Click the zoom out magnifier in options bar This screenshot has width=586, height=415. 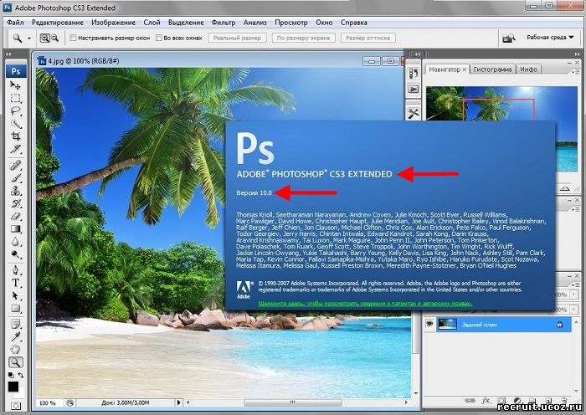[55, 38]
